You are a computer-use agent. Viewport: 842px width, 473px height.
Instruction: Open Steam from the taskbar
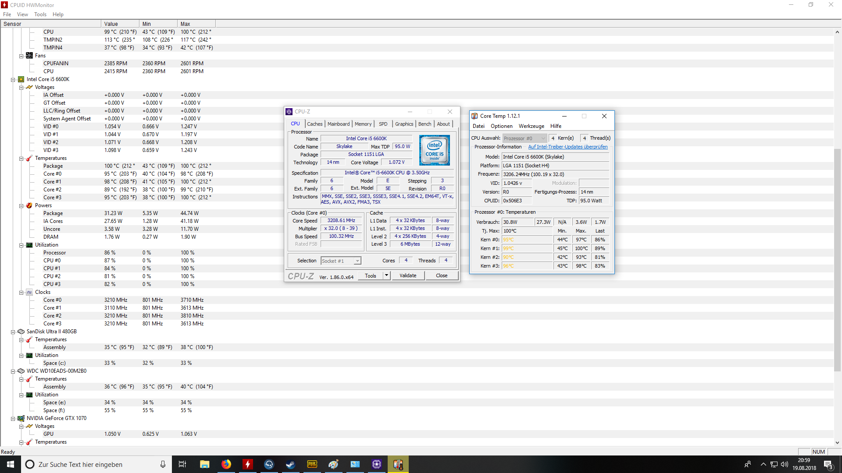[290, 464]
